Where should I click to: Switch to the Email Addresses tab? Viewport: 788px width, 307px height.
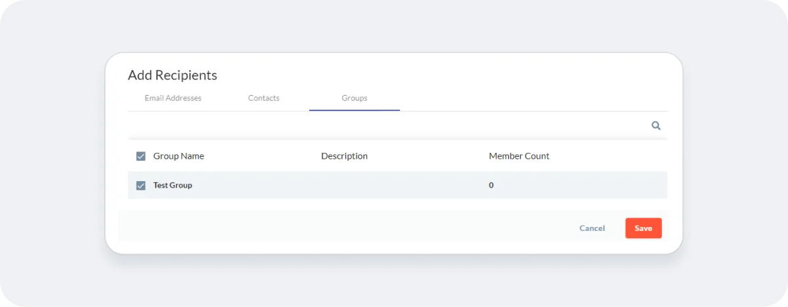[x=173, y=98]
